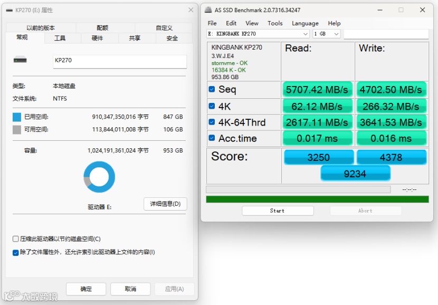Open the File menu in AS SSD
This screenshot has height=305, width=438.
pyautogui.click(x=212, y=23)
